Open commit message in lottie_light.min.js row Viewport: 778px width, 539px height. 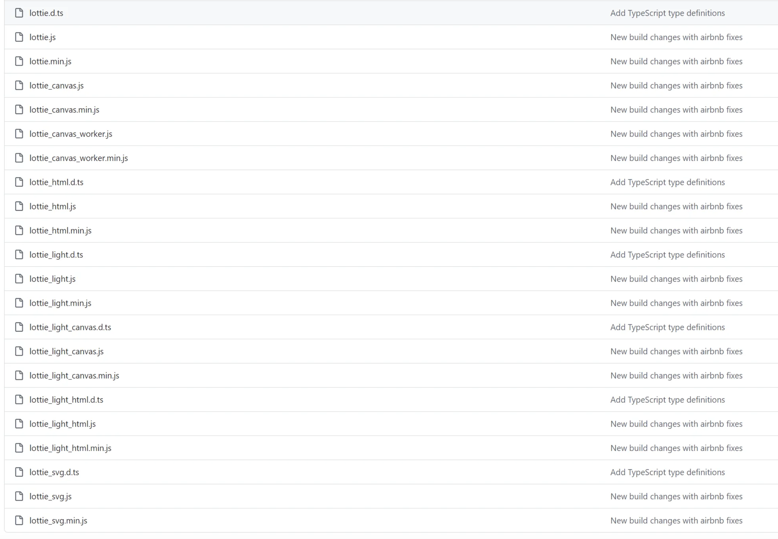click(676, 303)
